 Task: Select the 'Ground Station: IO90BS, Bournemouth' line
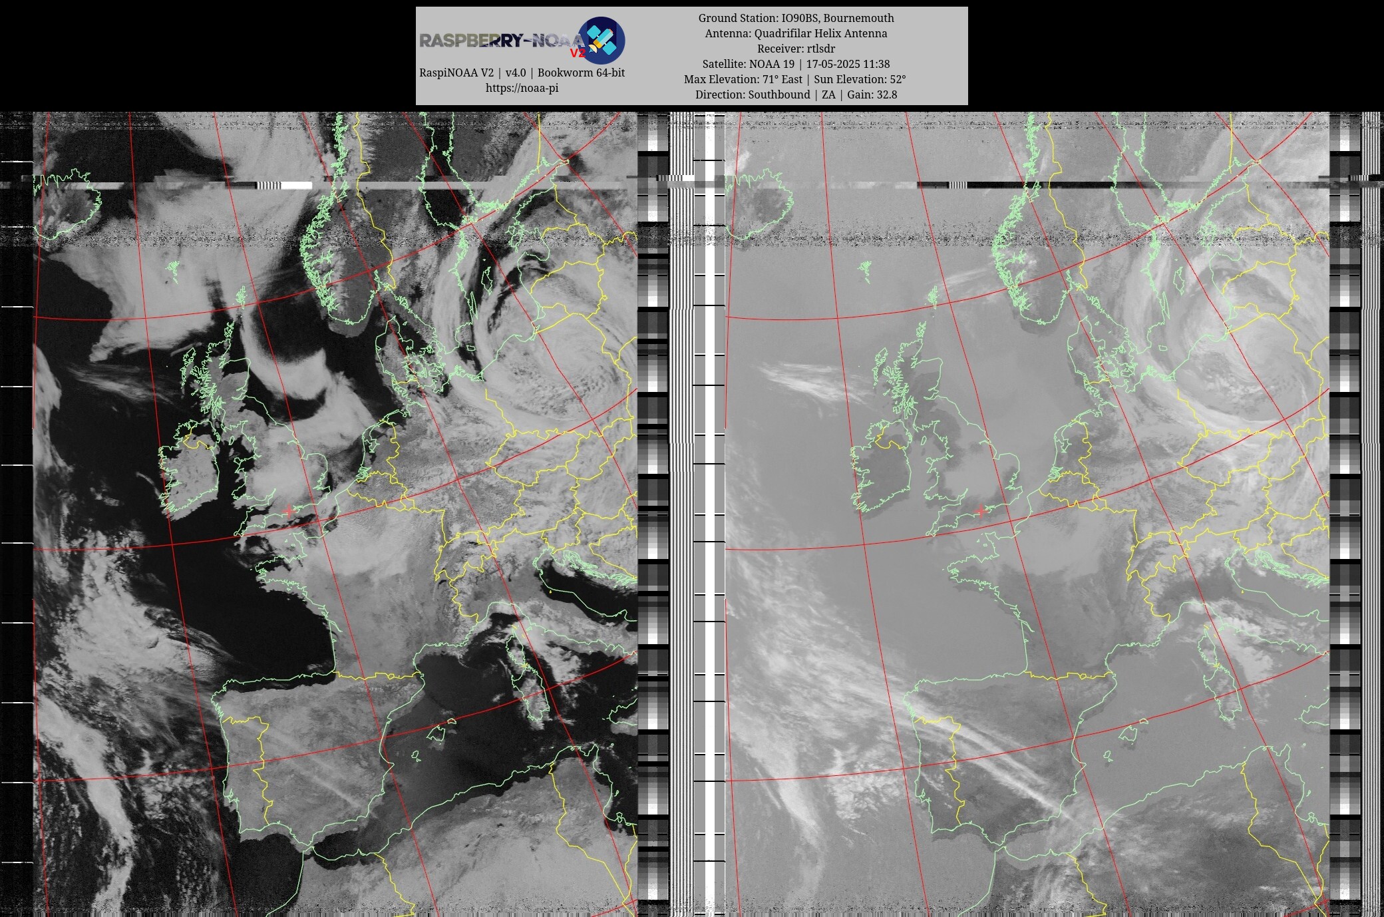point(796,18)
